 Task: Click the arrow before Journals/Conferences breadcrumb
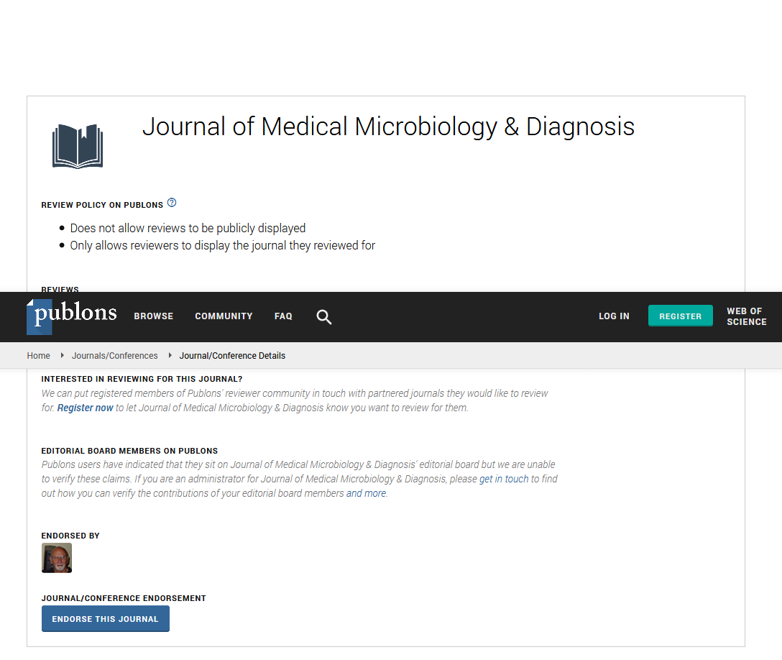[63, 356]
